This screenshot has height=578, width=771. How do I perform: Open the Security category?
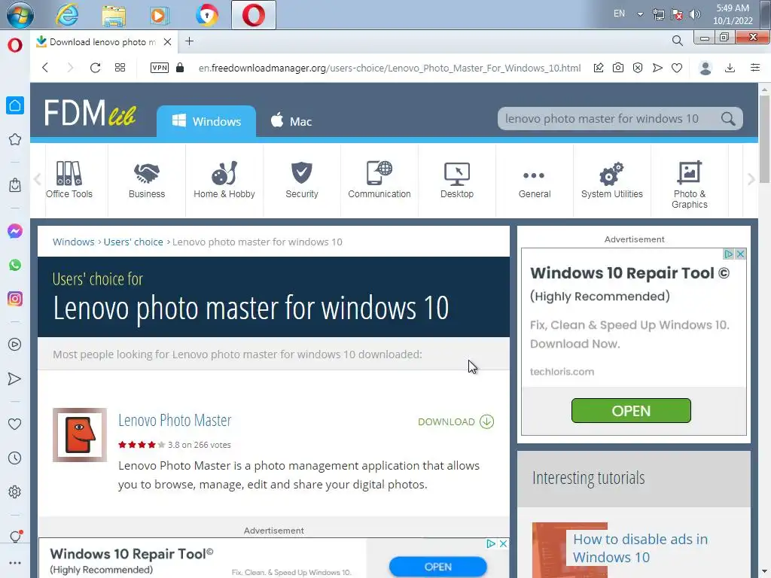(x=302, y=180)
